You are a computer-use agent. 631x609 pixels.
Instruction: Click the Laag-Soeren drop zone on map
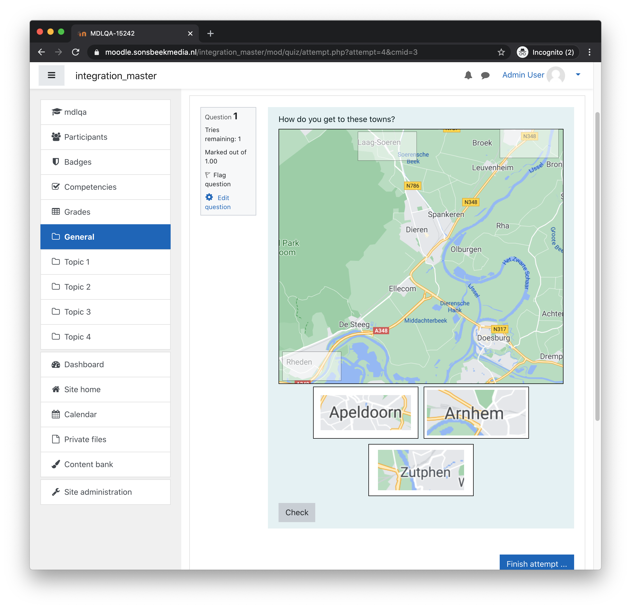[x=387, y=146]
